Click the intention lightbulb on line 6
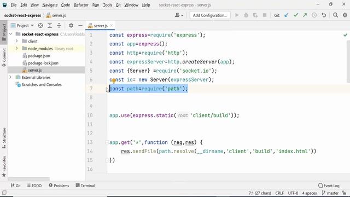 [x=114, y=80]
